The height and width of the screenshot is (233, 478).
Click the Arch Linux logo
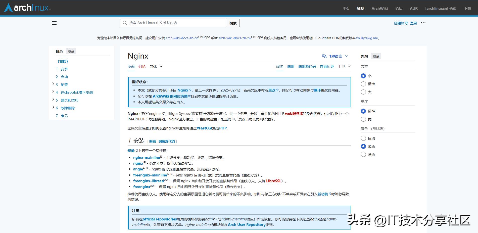point(28,8)
